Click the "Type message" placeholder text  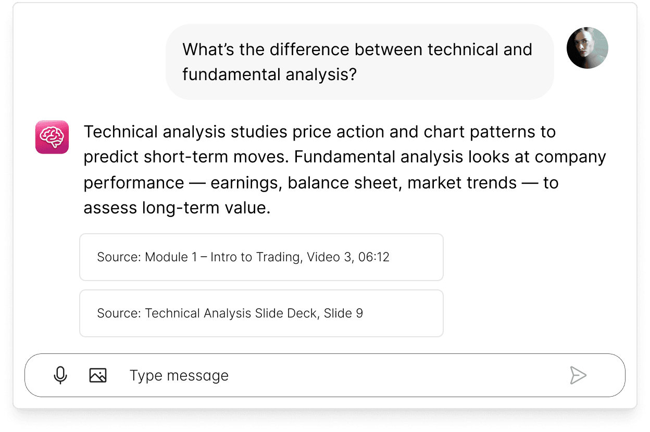179,375
